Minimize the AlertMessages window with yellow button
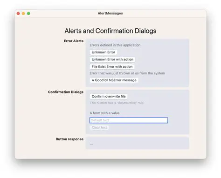This screenshot has width=221, height=178. coord(23,13)
